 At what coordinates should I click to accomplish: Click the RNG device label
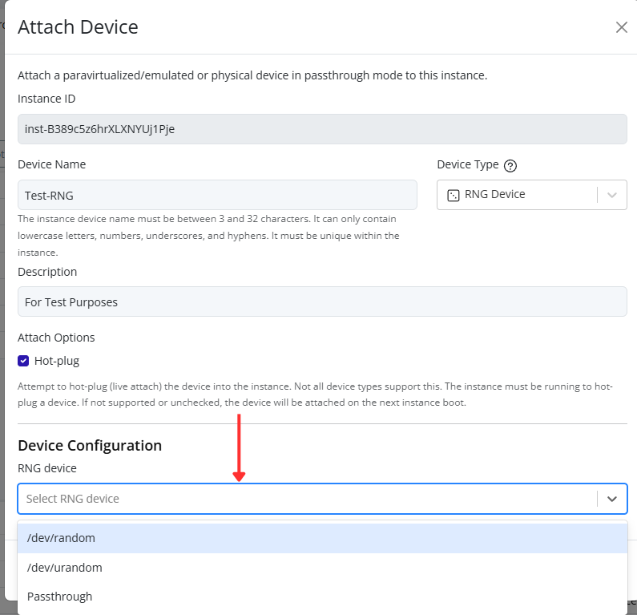(x=47, y=468)
